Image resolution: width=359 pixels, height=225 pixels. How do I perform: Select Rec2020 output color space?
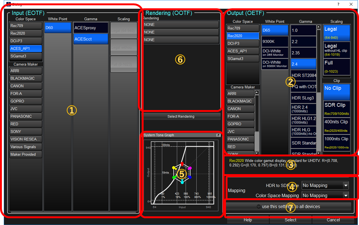(243, 36)
